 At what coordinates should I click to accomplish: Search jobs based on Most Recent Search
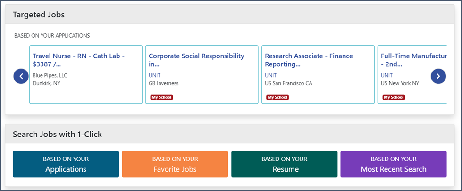(394, 164)
